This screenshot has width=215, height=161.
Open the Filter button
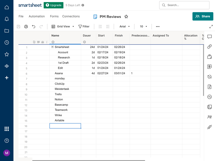[x=84, y=26]
